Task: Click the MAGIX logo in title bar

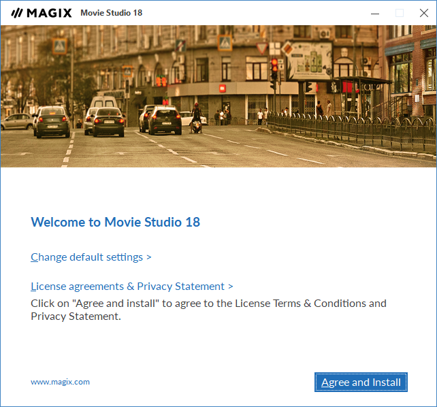Action: 42,13
